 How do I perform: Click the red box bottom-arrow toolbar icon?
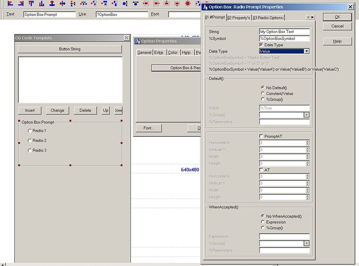(177, 3)
